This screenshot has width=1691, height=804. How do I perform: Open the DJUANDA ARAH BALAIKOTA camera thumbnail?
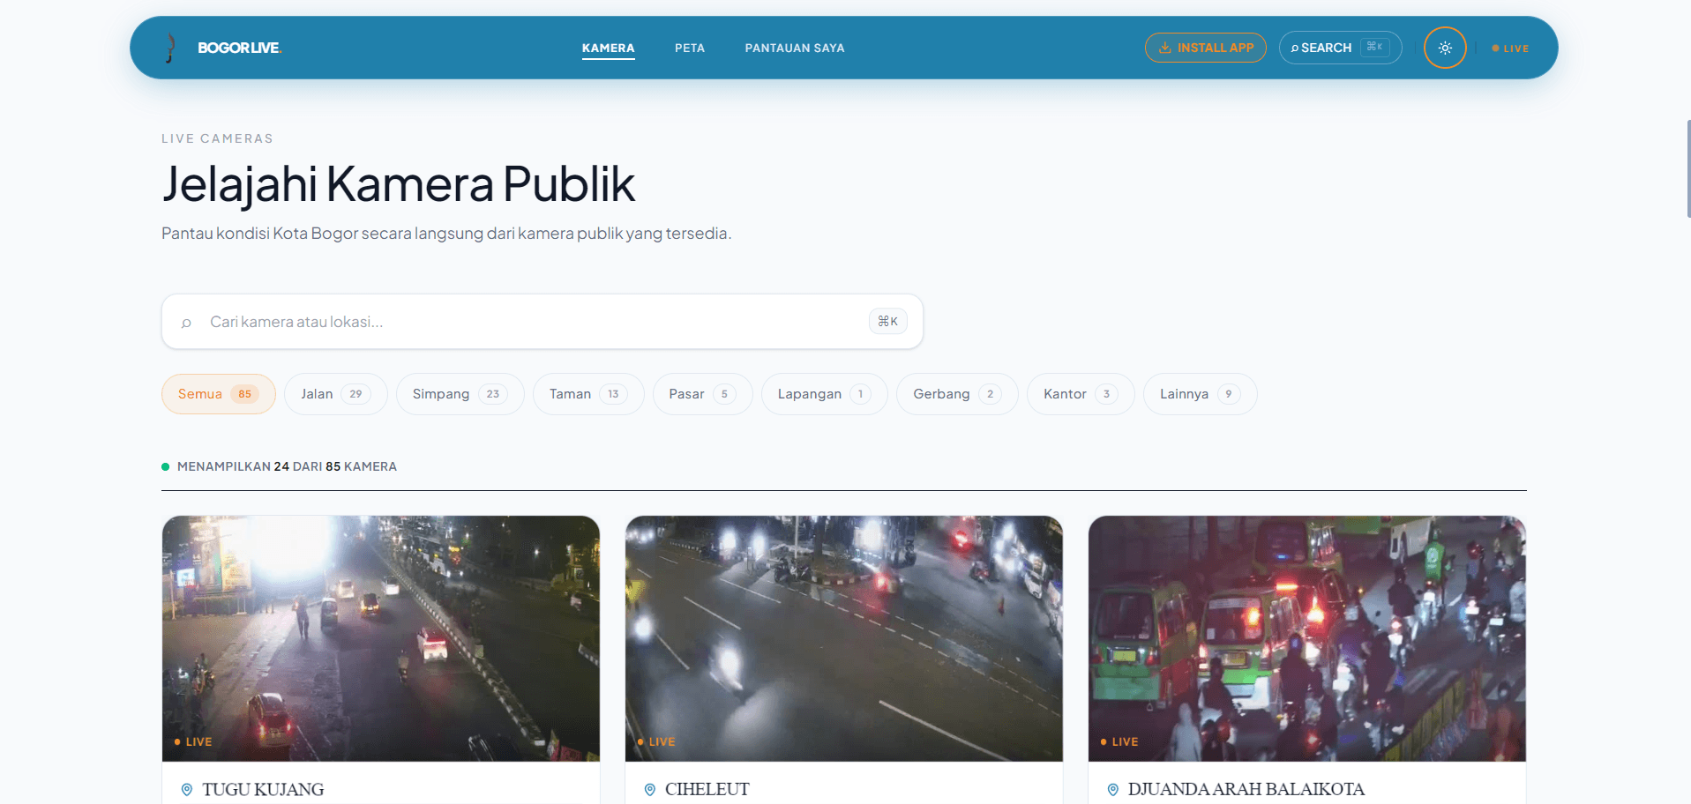(x=1307, y=638)
